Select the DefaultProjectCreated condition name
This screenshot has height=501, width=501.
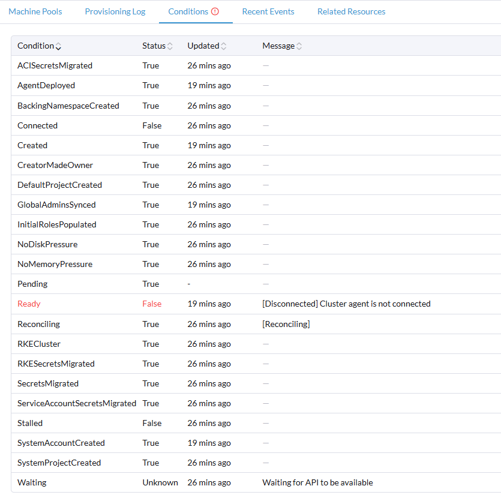(59, 185)
